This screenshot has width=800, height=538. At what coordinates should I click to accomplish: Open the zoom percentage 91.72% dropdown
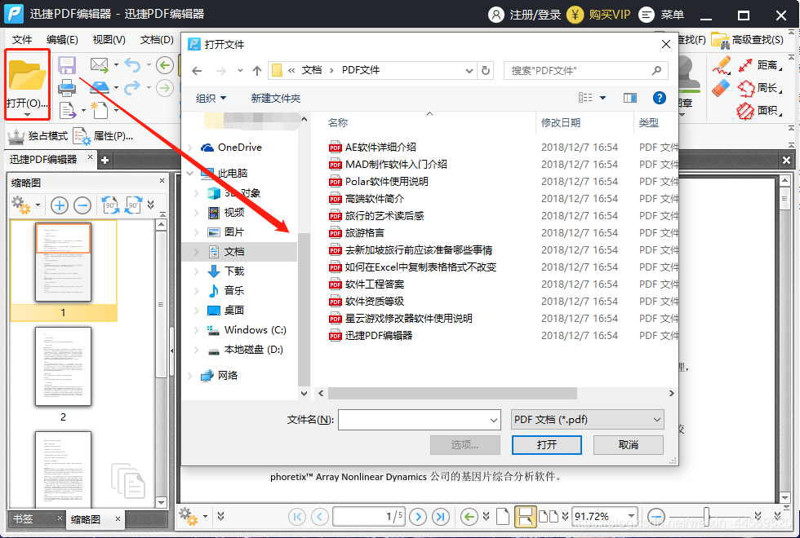coord(631,517)
